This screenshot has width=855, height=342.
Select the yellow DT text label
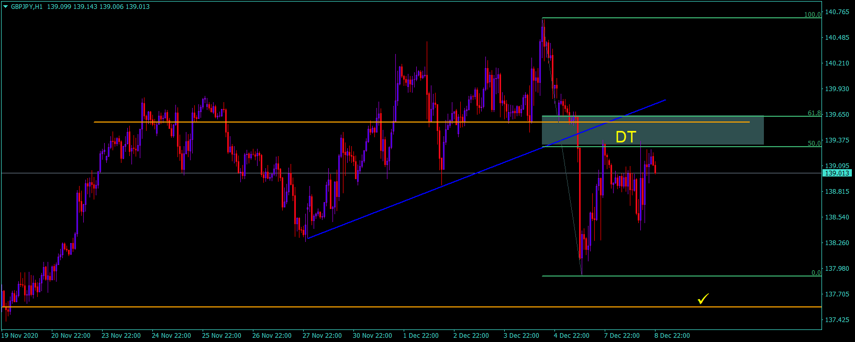coord(626,137)
